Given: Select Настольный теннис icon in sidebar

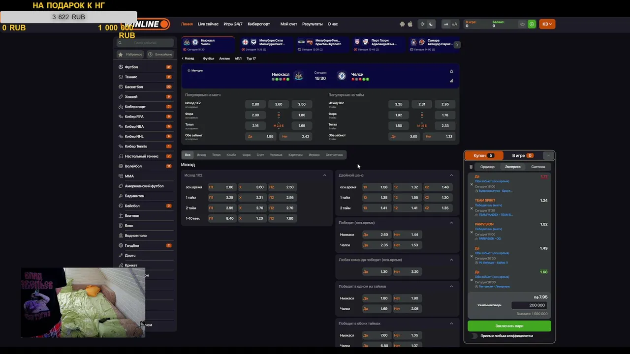Looking at the screenshot, I should pos(121,156).
